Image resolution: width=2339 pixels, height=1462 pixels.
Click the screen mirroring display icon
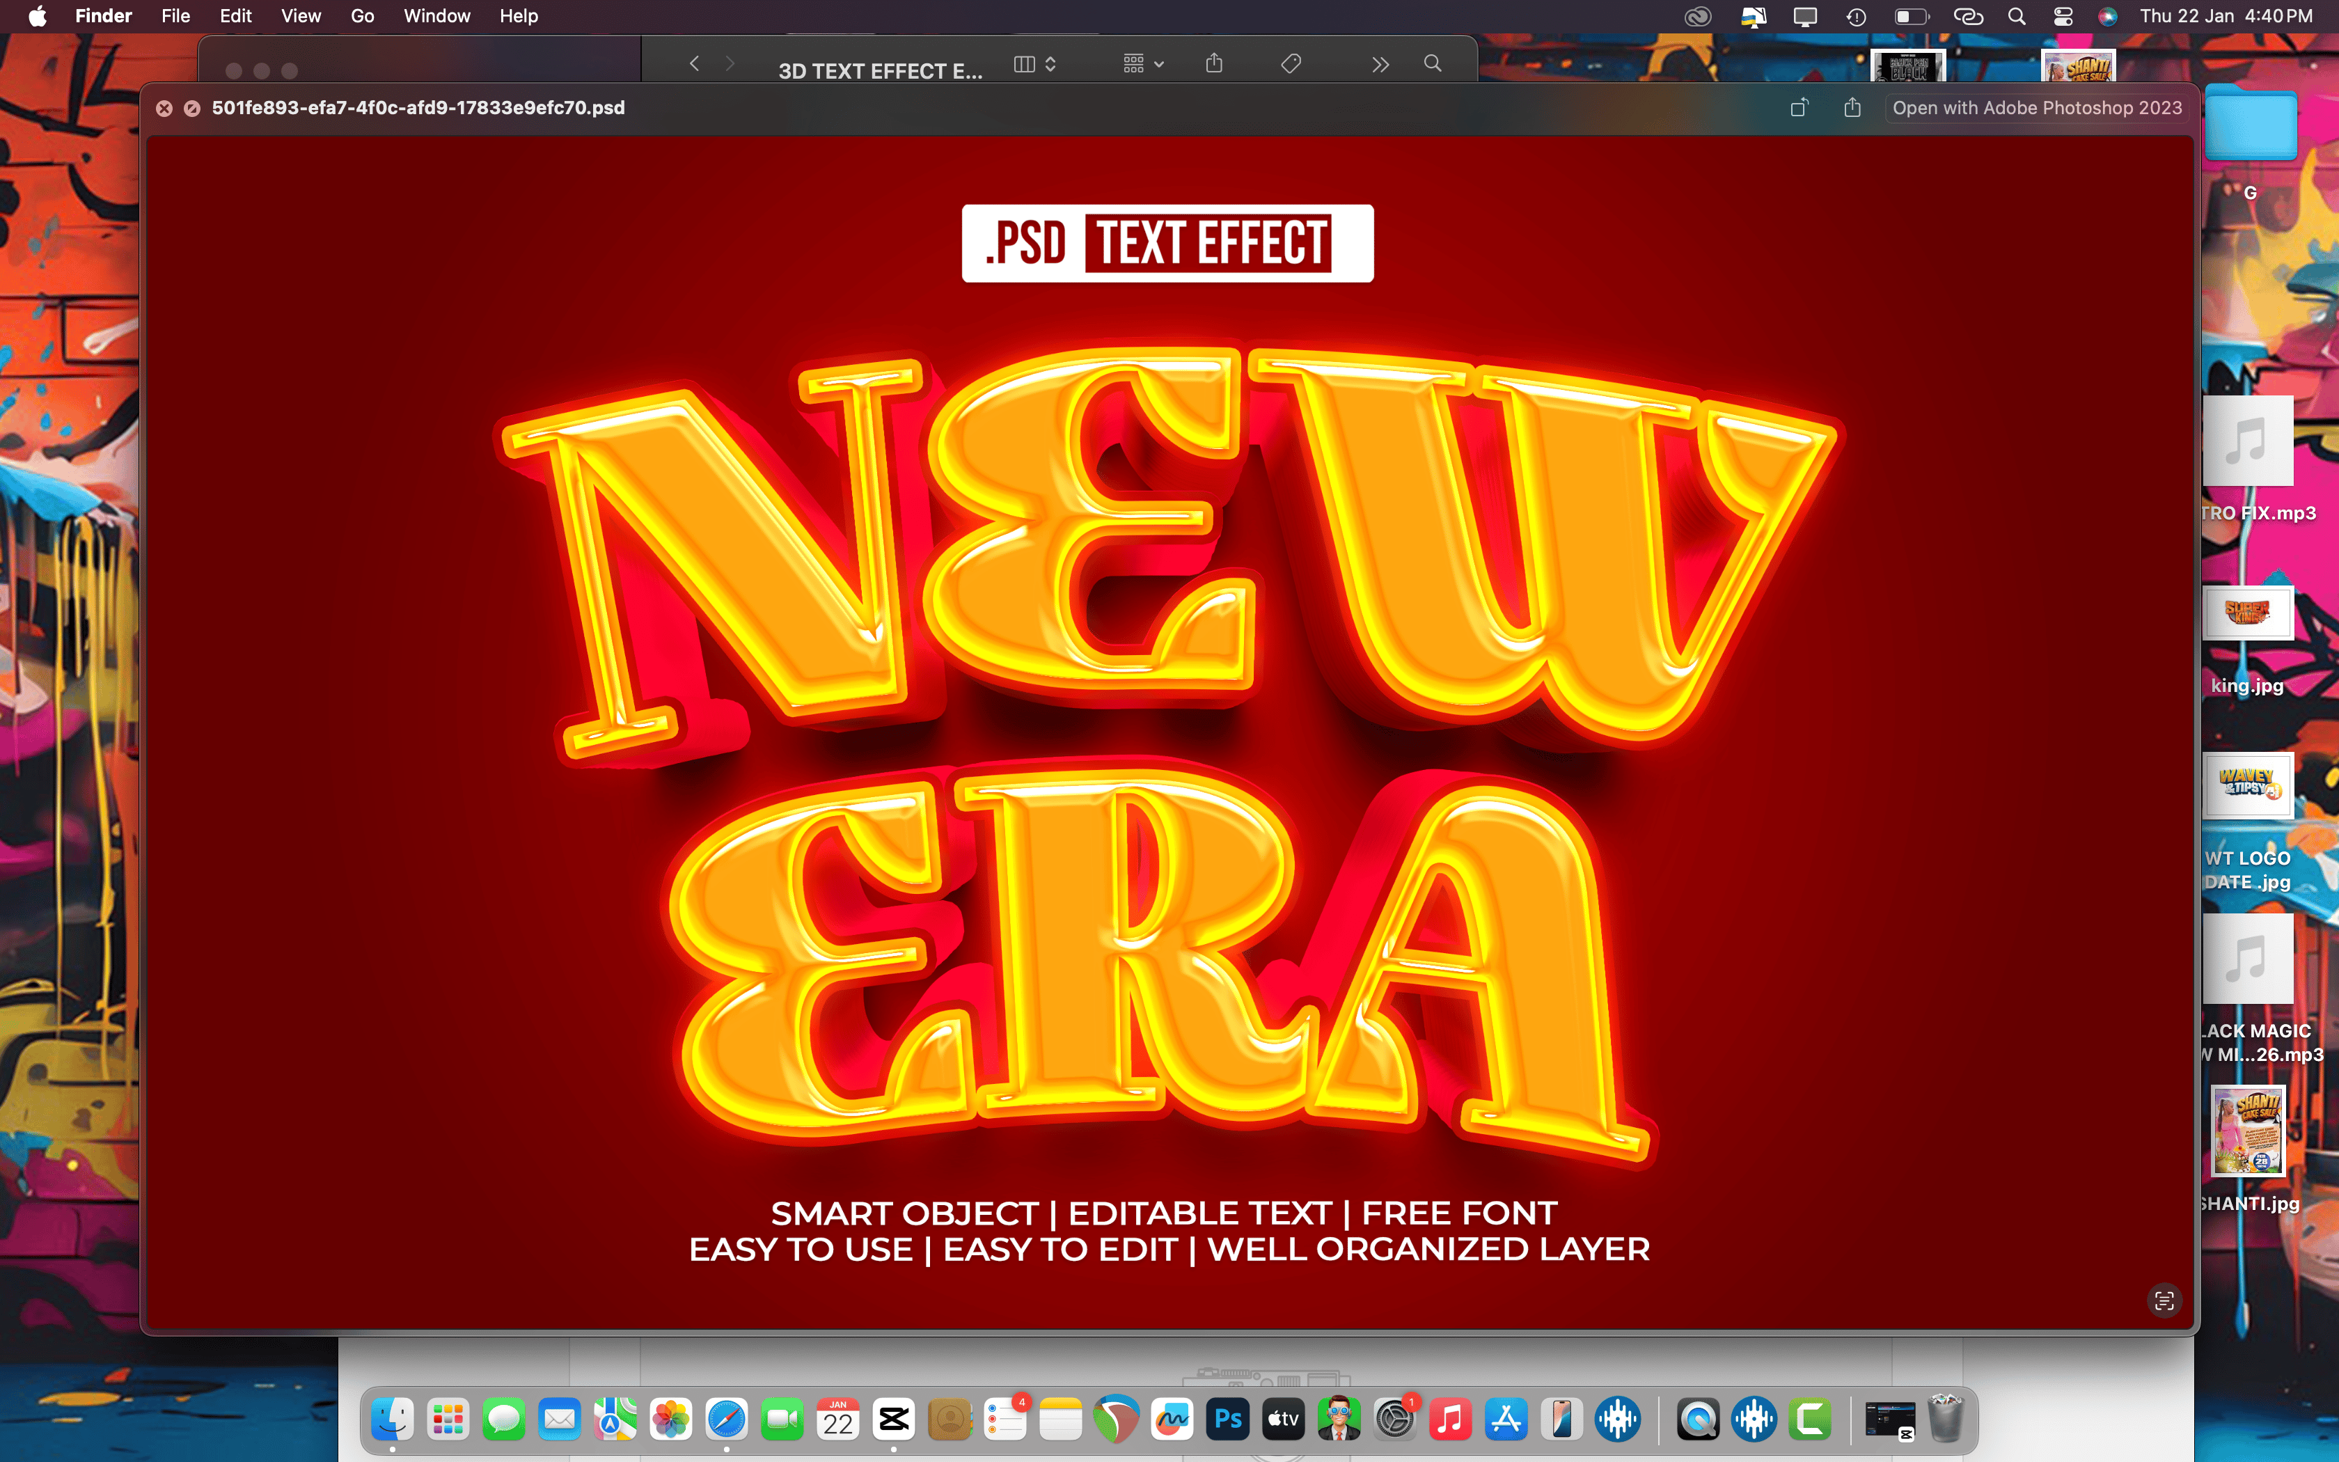tap(1804, 17)
